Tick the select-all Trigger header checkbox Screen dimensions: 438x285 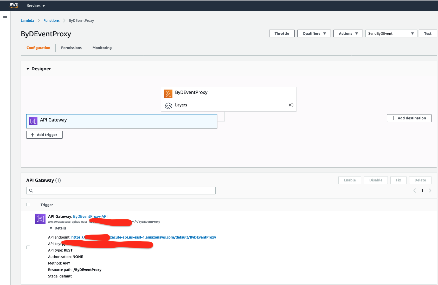(x=28, y=205)
